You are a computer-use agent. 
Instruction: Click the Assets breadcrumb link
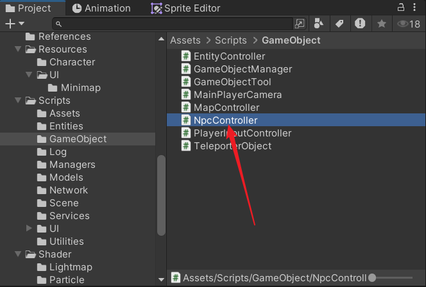pyautogui.click(x=185, y=40)
